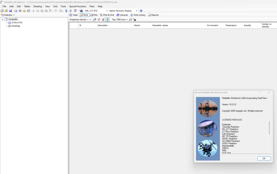Image resolution: width=277 pixels, height=174 pixels.
Task: Select the Deratings tree item
Action: 16,26
